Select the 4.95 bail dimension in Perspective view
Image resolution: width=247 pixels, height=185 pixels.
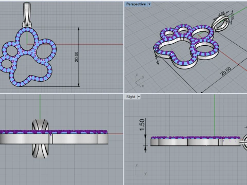coord(221,14)
